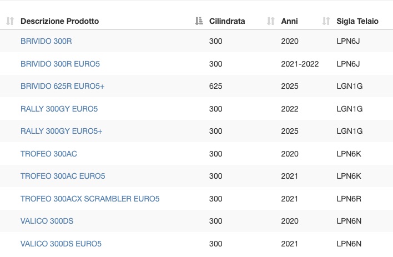Click sort icon beside Cilindrata header
The width and height of the screenshot is (393, 257).
(x=199, y=21)
